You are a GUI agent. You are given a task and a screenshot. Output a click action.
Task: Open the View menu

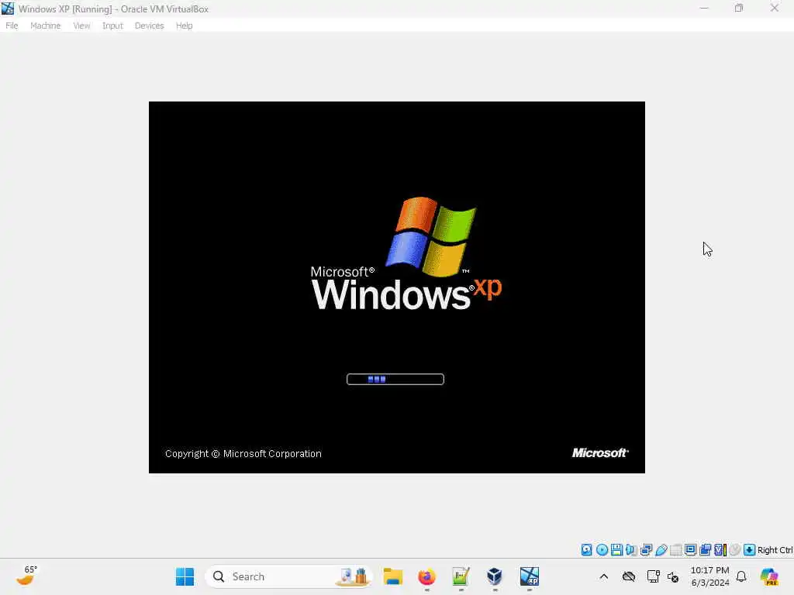[81, 26]
